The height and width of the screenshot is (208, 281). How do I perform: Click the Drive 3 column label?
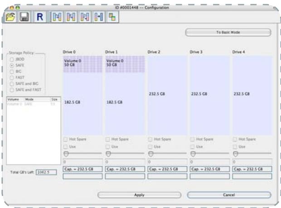point(196,52)
